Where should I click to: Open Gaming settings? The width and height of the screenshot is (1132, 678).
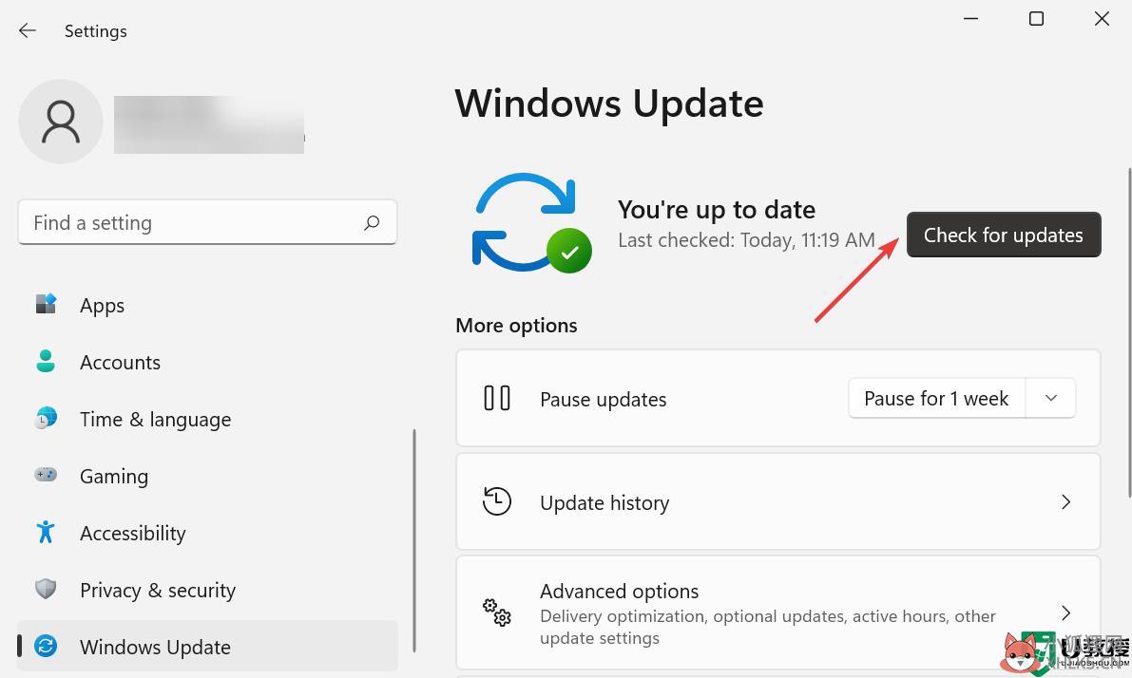207,476
